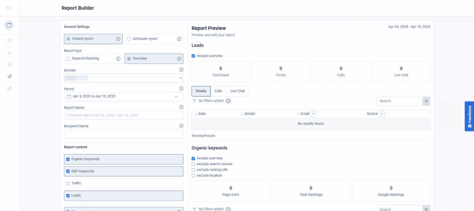Screen dimensions: 474x211
Task: Click the info icon beside Schedule report
Action: [179, 39]
